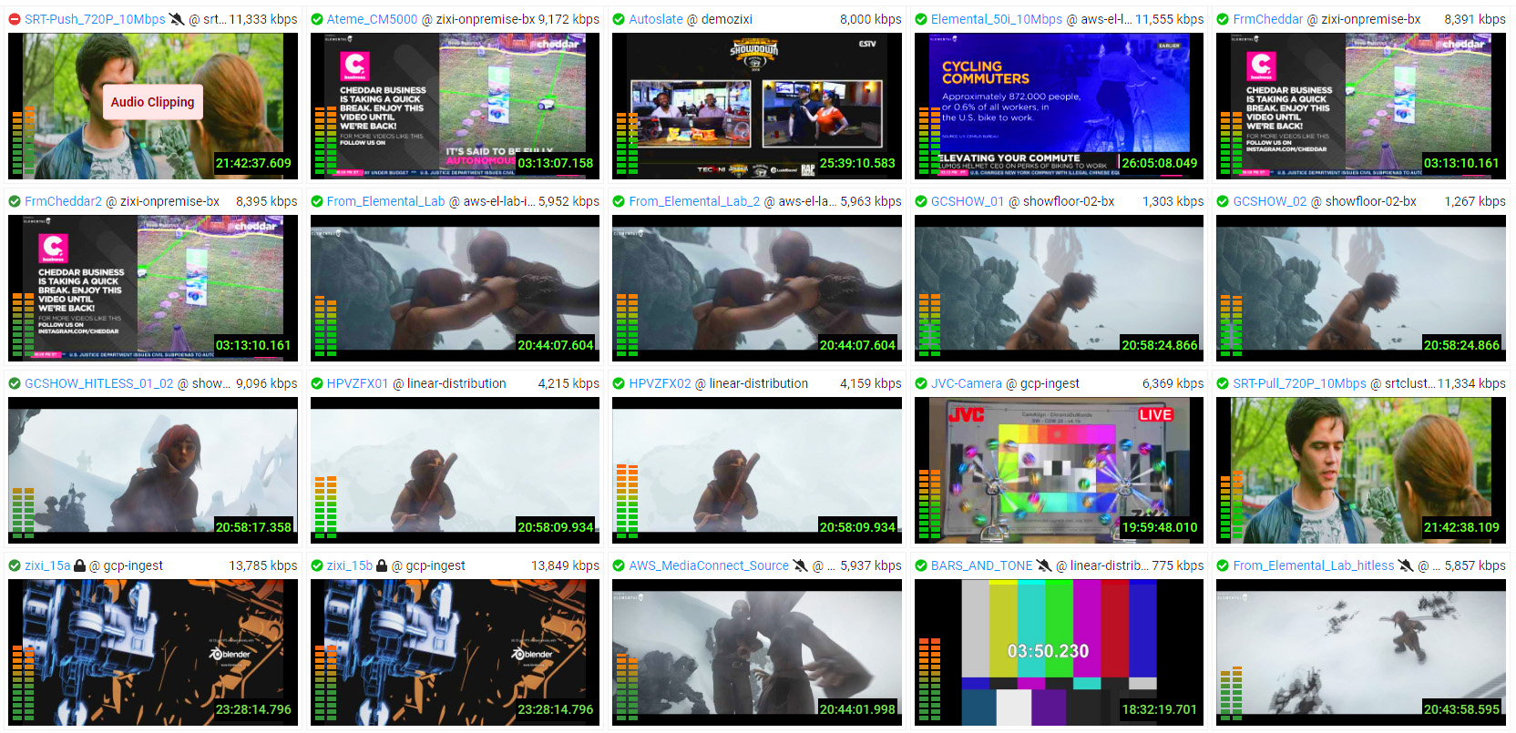Screen dimensions: 1516x733
Task: Click the 18:32:19.701 timecode on BARS_AND_TONE
Action: (x=1160, y=709)
